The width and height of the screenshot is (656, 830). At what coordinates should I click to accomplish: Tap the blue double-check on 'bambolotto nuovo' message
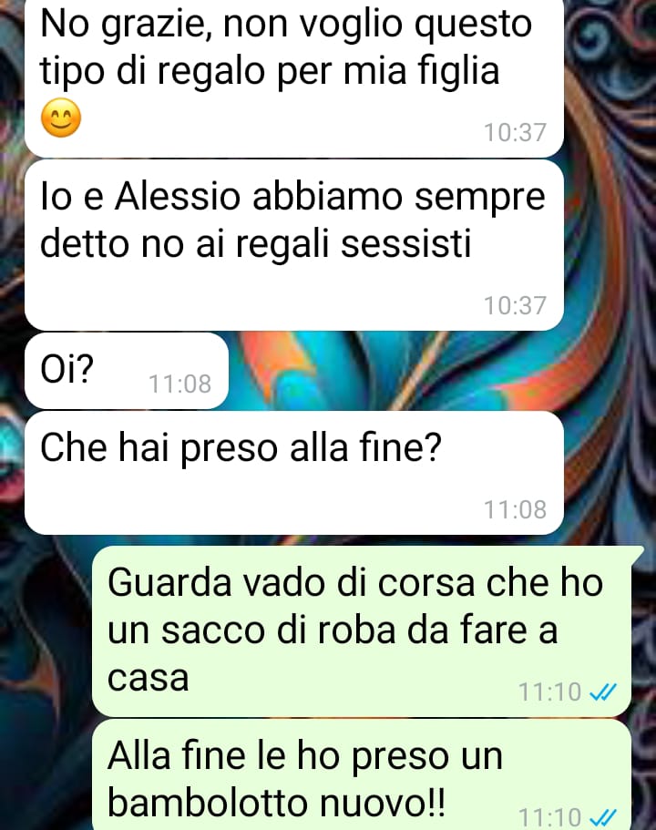[602, 817]
